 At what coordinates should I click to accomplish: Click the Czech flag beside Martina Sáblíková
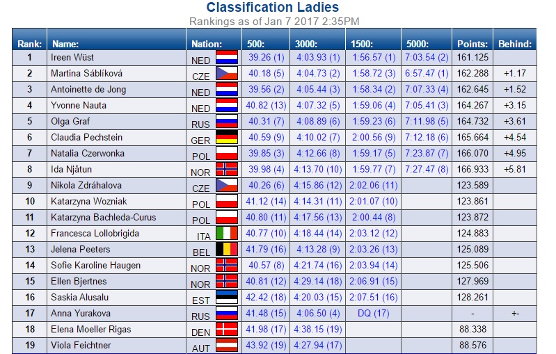pos(227,74)
